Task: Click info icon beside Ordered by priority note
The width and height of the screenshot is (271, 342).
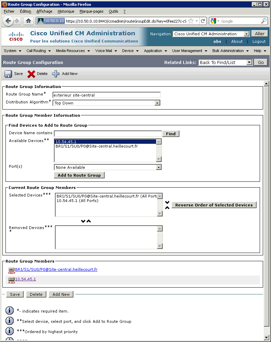Action: (x=10, y=331)
